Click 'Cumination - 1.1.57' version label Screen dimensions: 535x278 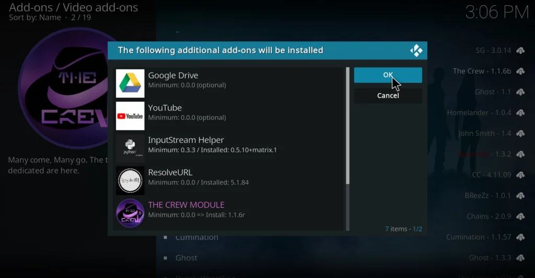[479, 237]
